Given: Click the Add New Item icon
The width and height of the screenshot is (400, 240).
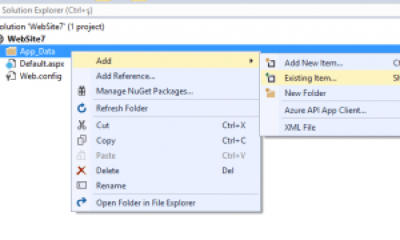Looking at the screenshot, I should 270,62.
